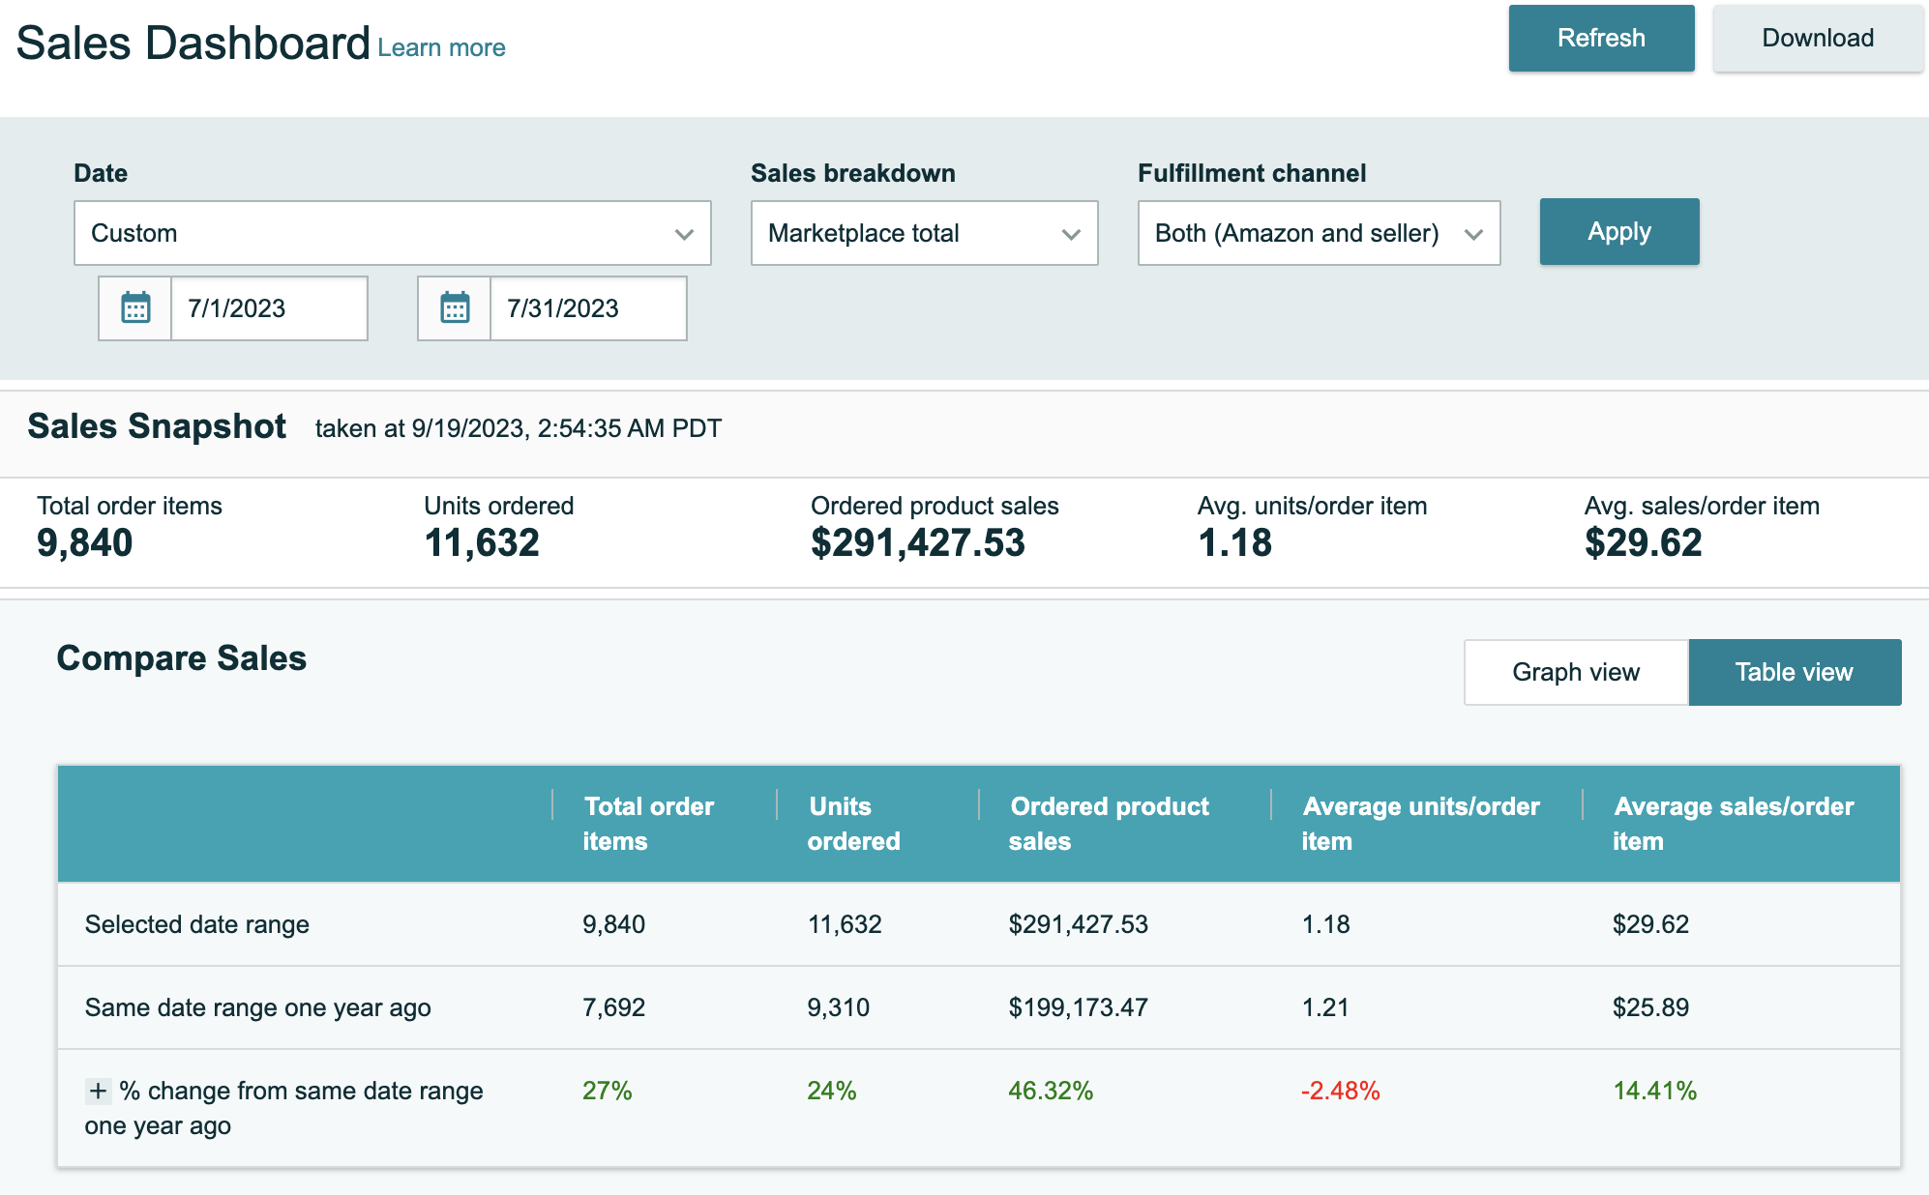
Task: Expand the percent change row details
Action: 97,1091
